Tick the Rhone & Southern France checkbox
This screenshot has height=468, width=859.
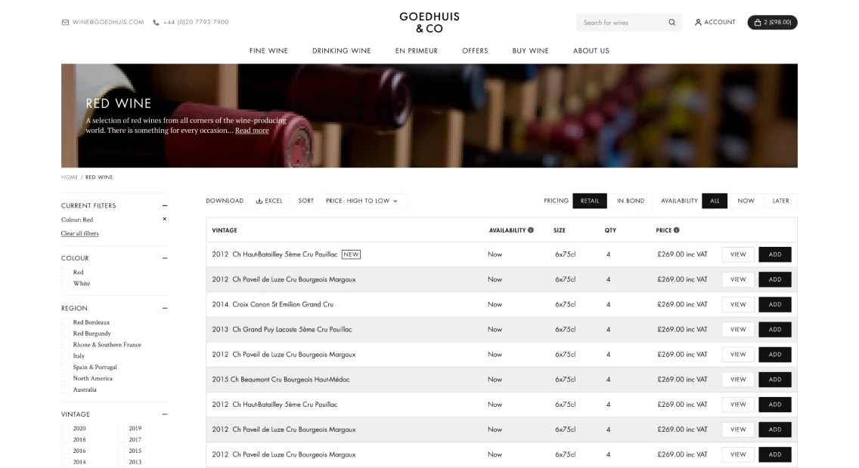click(x=65, y=345)
